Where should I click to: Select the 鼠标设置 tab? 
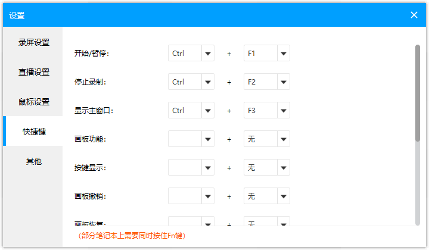click(x=33, y=102)
